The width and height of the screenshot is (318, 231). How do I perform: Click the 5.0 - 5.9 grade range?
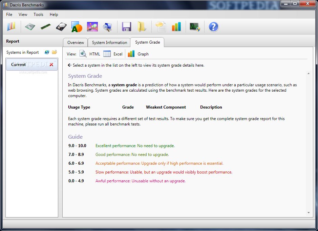76,172
